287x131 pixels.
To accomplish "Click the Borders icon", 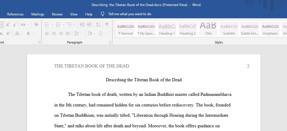I will [x=100, y=33].
